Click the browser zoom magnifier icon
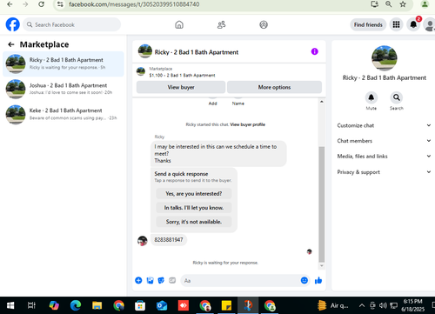The width and height of the screenshot is (435, 314). pos(389,4)
